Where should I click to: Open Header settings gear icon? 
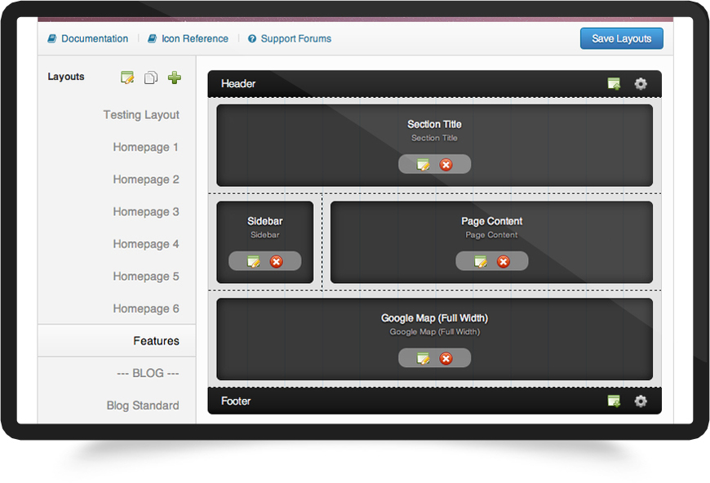point(641,83)
